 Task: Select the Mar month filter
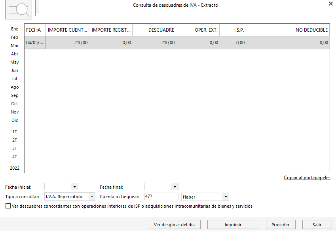click(15, 45)
